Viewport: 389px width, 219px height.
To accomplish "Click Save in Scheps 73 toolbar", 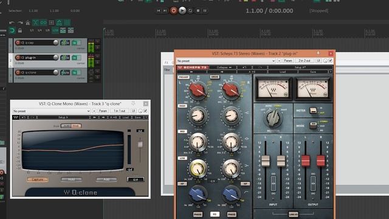I will 313,72.
